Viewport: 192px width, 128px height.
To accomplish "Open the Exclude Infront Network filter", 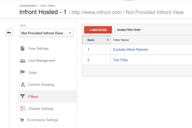I will [131, 49].
